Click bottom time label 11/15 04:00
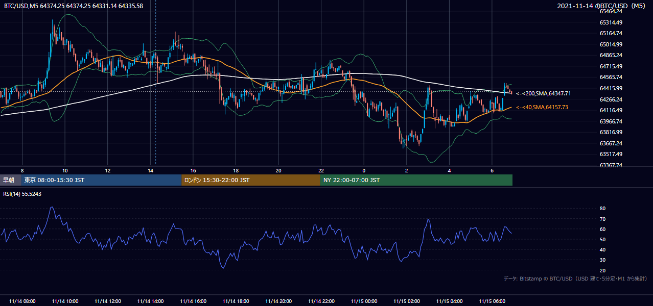The height and width of the screenshot is (306, 653). pos(449,301)
